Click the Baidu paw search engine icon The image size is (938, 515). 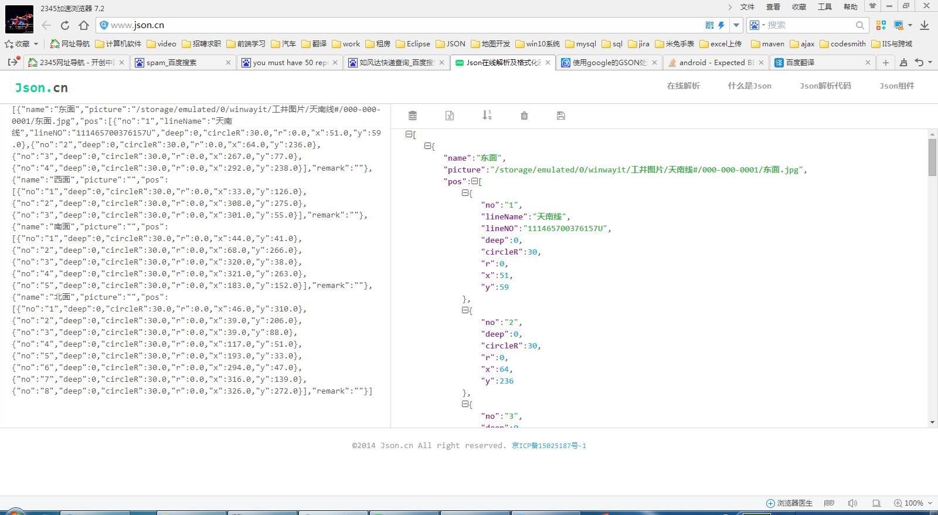[x=755, y=25]
